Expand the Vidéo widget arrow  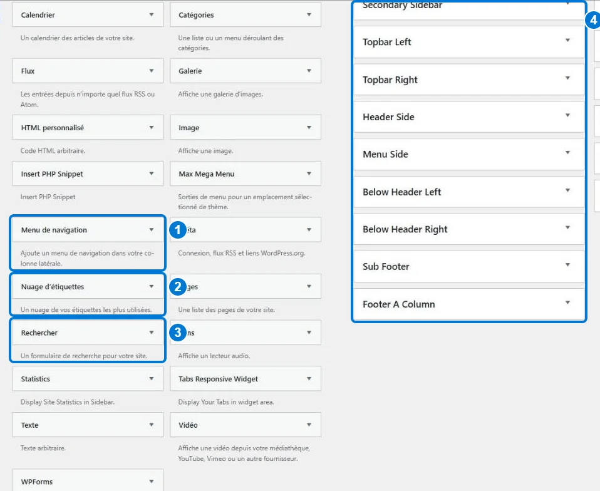309,425
